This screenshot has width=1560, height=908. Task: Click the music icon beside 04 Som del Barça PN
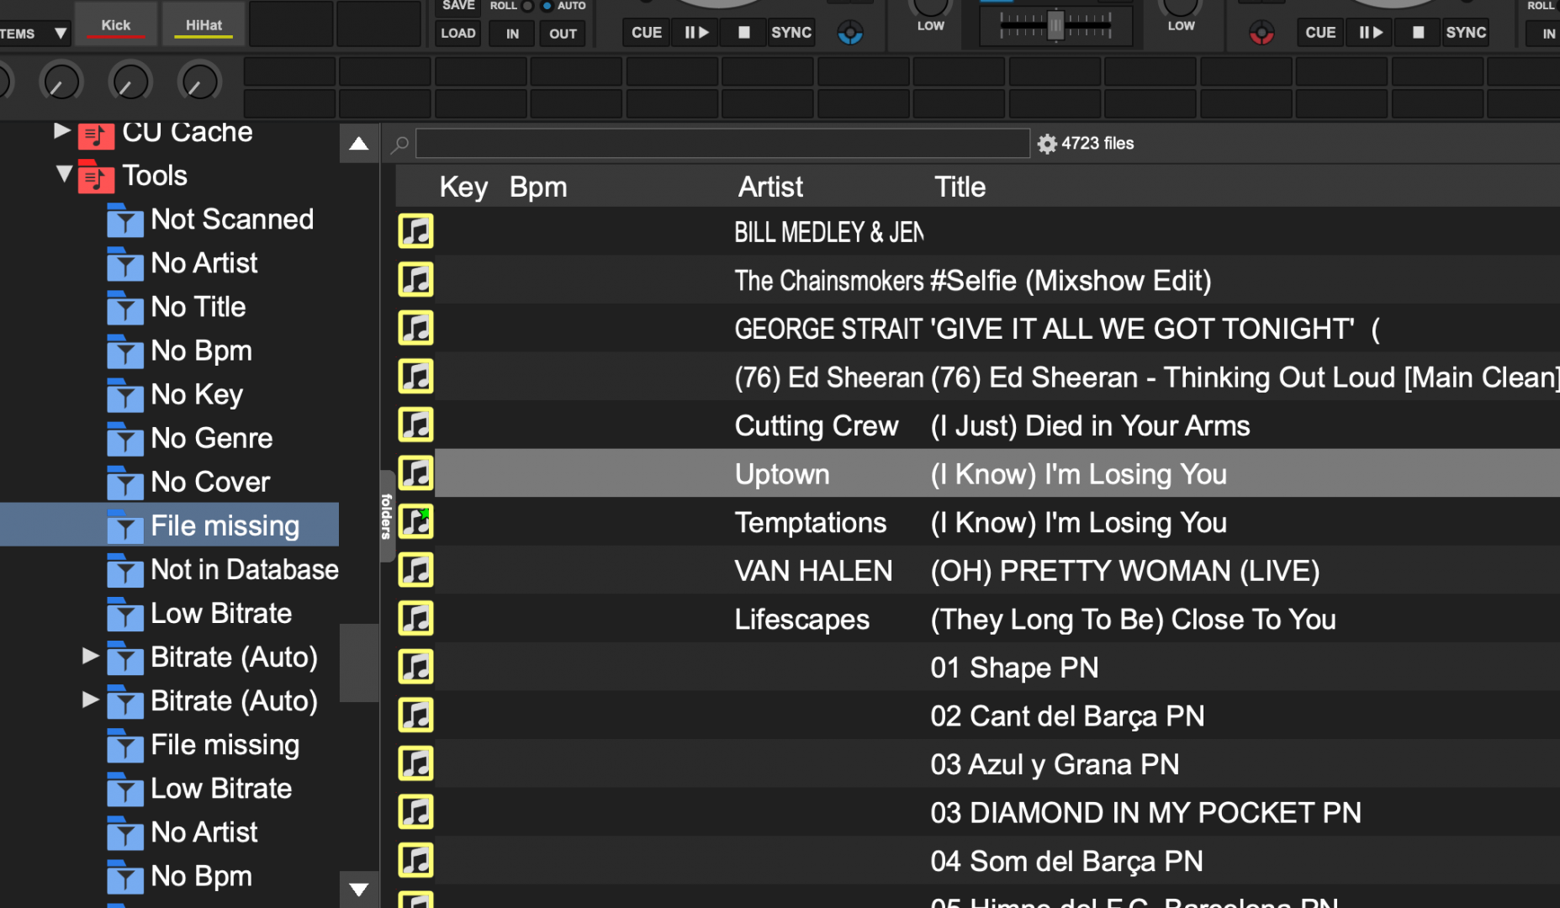coord(415,860)
